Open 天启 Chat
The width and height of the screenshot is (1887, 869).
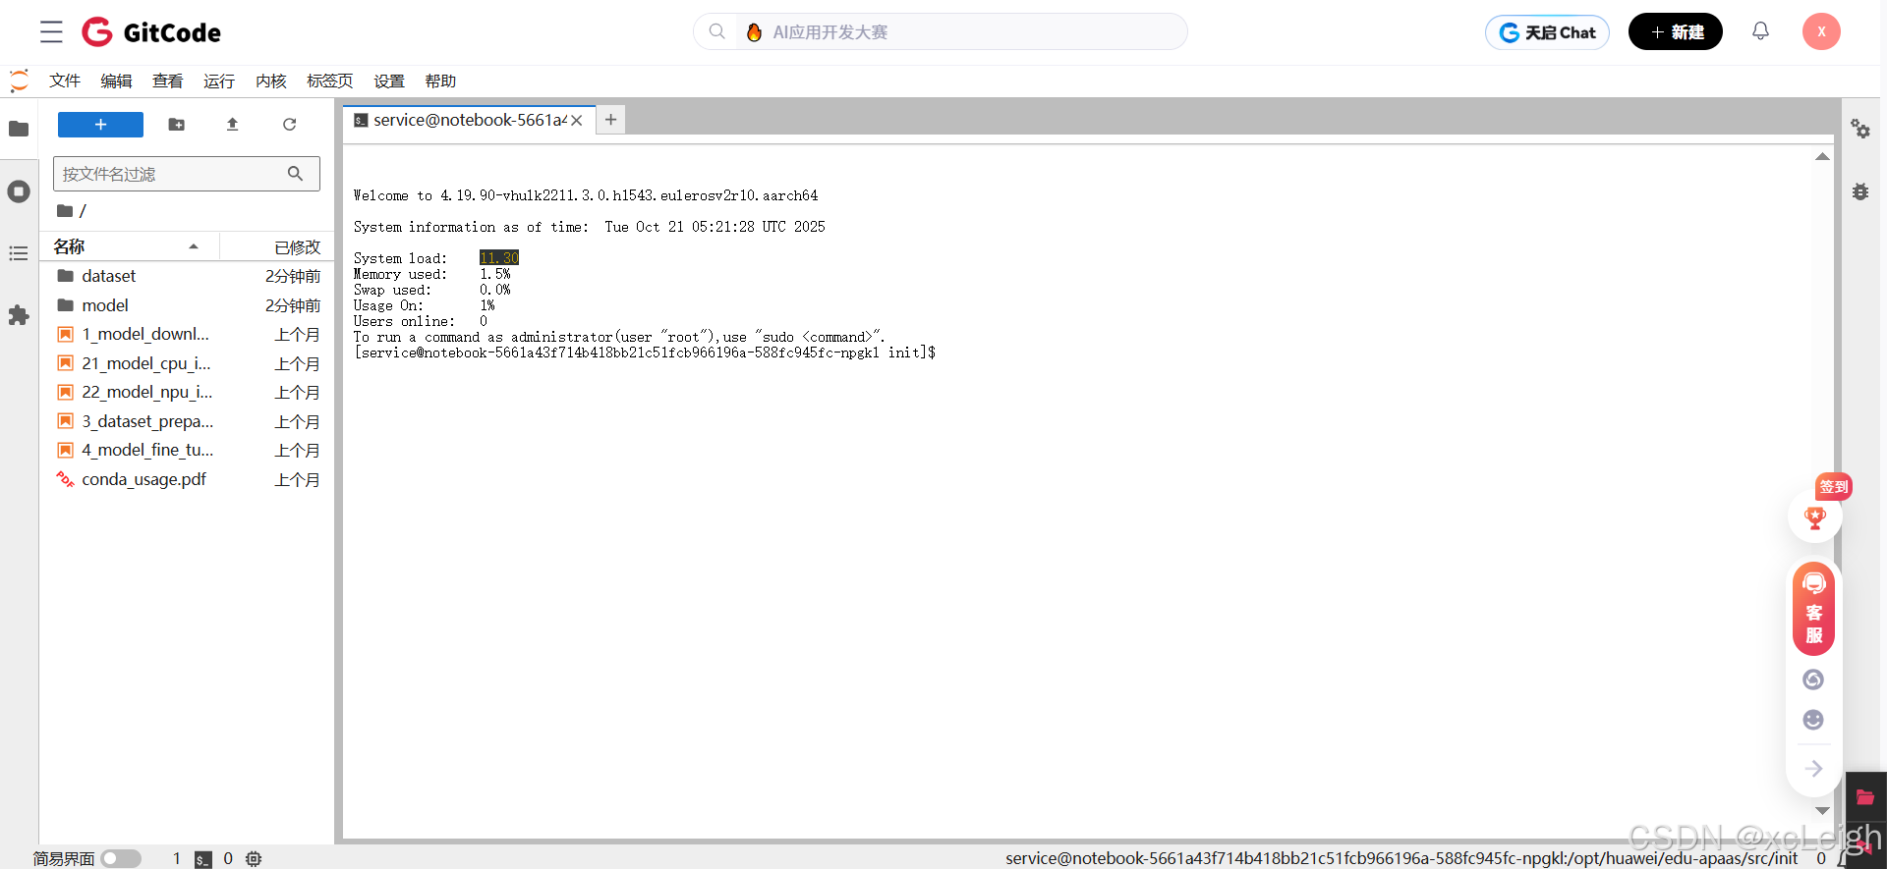1547,32
